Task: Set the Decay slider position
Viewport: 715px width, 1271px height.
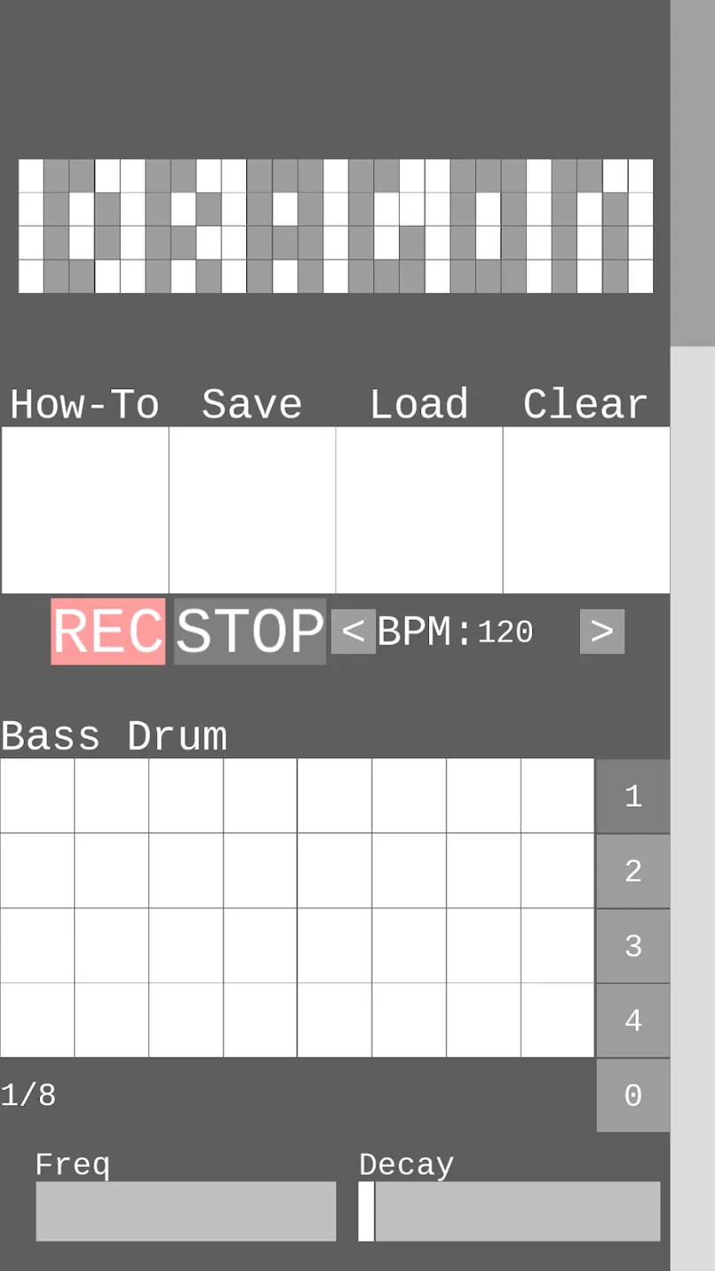Action: tap(509, 1211)
